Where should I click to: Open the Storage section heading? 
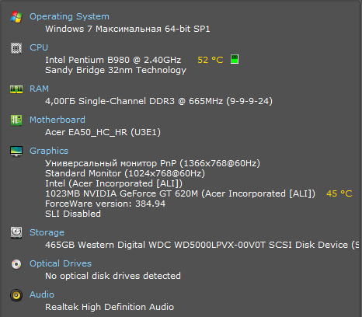click(x=47, y=232)
